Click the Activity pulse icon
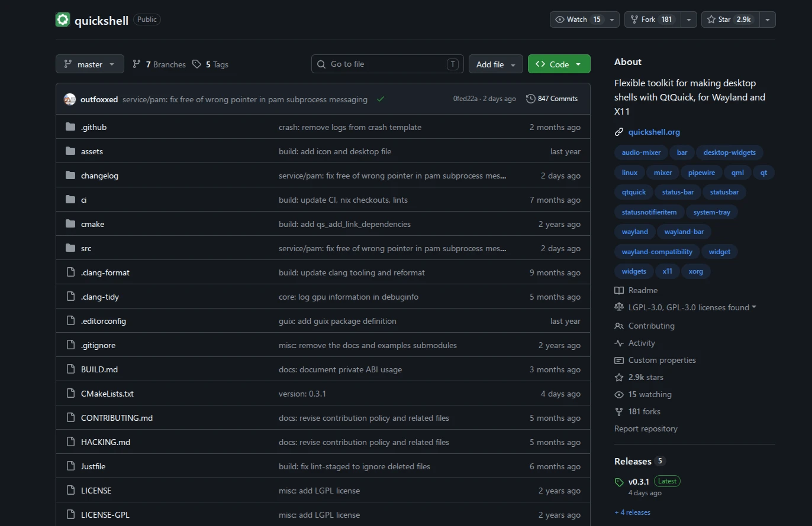This screenshot has width=812, height=526. [619, 343]
